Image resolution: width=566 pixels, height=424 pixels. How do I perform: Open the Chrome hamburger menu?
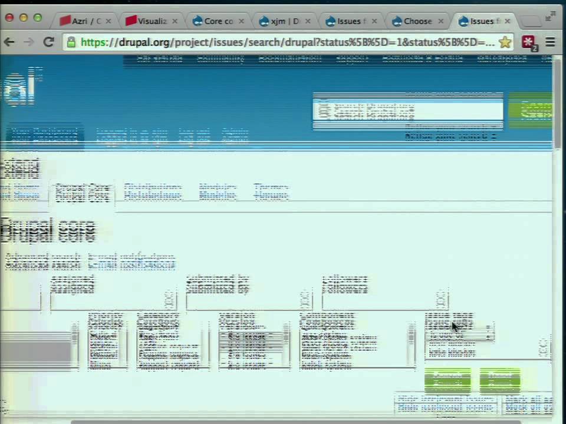point(550,42)
